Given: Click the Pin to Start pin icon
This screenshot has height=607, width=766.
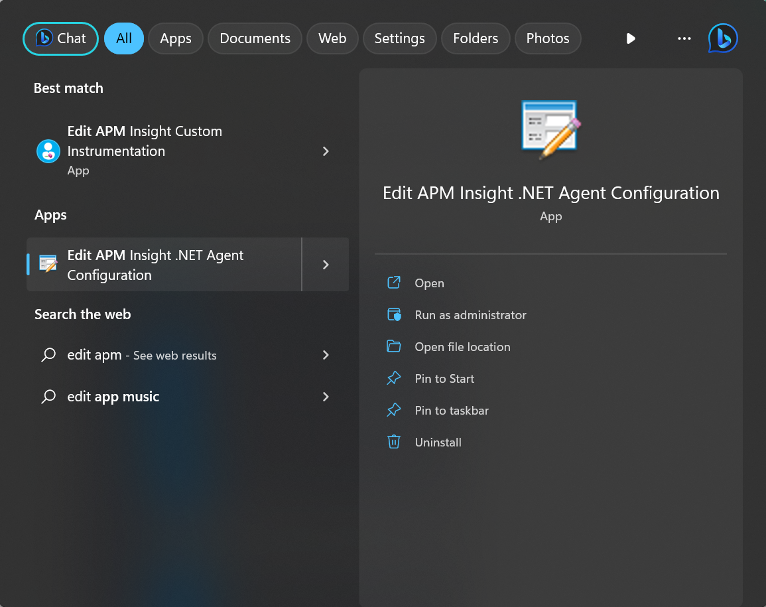Looking at the screenshot, I should (393, 378).
